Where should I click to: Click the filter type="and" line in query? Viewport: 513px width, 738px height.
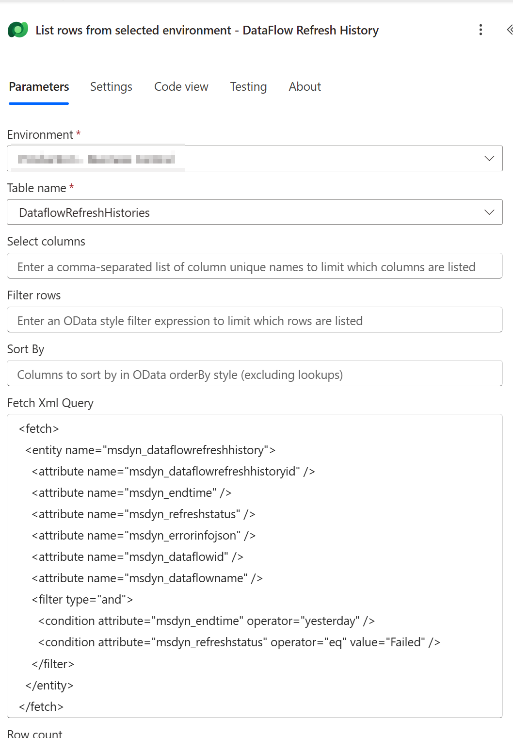click(x=82, y=600)
